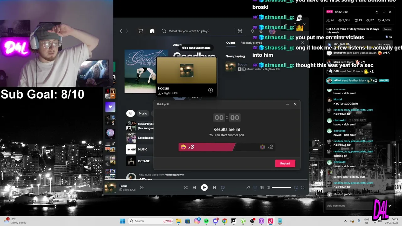Image resolution: width=402 pixels, height=226 pixels.
Task: Go to Spotify Home
Action: point(152,31)
